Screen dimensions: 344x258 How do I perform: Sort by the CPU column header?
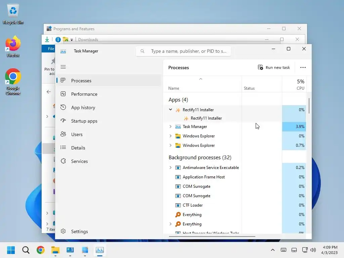pyautogui.click(x=294, y=84)
